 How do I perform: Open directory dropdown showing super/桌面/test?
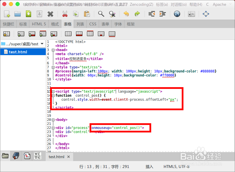coord(23,44)
